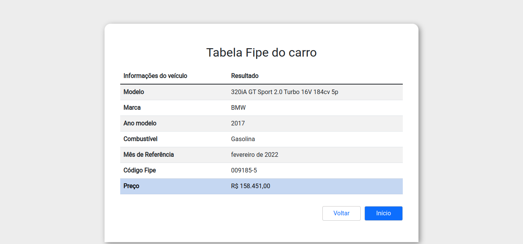
Task: Click the price value 'R$ 158.451,00'
Action: coord(250,186)
